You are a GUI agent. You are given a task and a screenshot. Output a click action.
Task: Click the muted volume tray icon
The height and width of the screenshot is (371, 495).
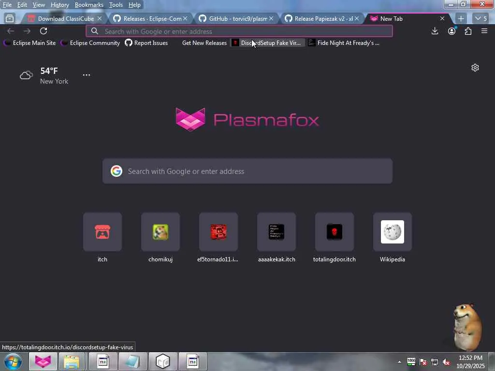coord(446,362)
